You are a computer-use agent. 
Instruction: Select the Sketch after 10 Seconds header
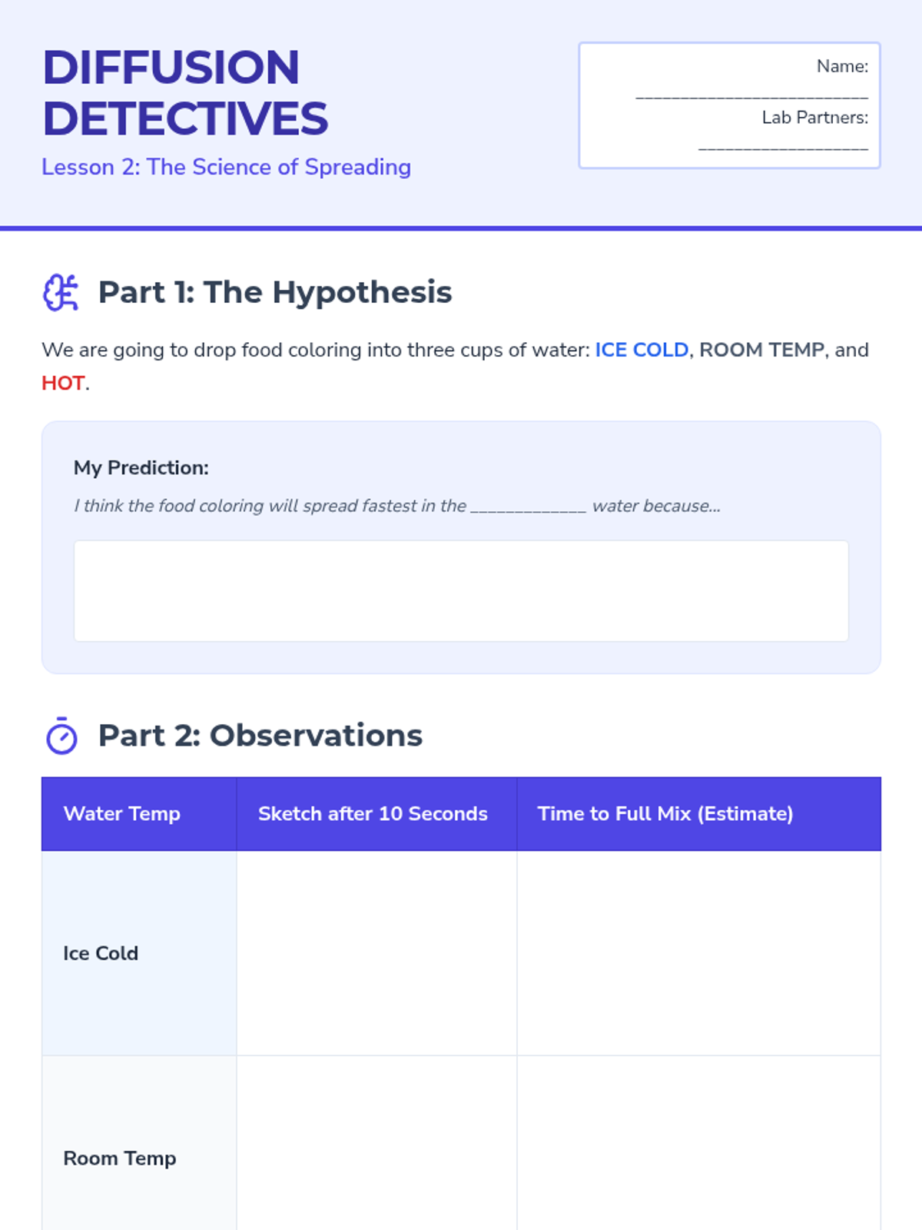point(376,814)
